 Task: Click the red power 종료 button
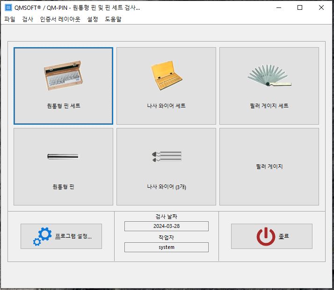point(272,236)
